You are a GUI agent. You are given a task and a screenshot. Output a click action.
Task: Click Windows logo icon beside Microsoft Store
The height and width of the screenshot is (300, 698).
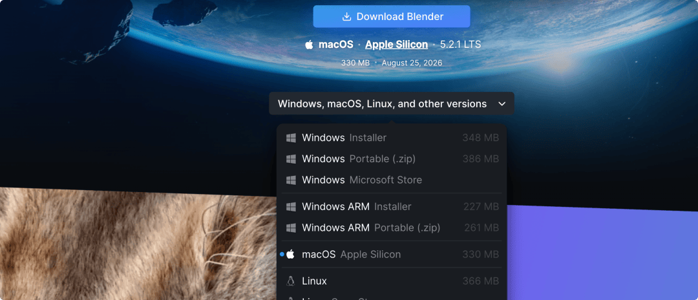click(291, 180)
